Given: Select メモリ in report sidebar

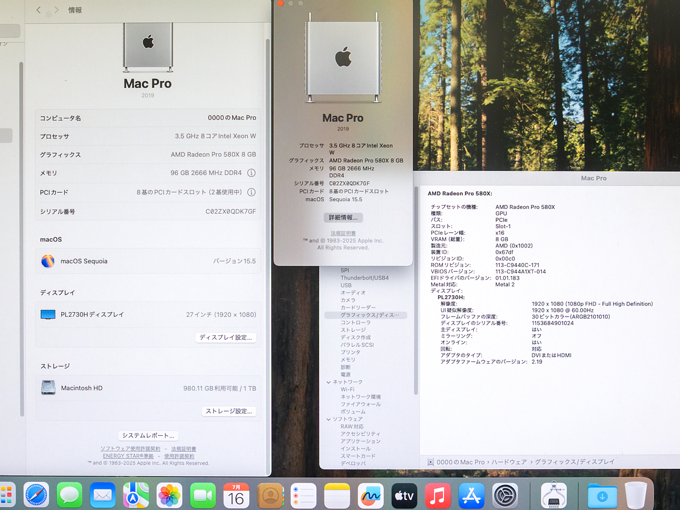Looking at the screenshot, I should [x=348, y=359].
